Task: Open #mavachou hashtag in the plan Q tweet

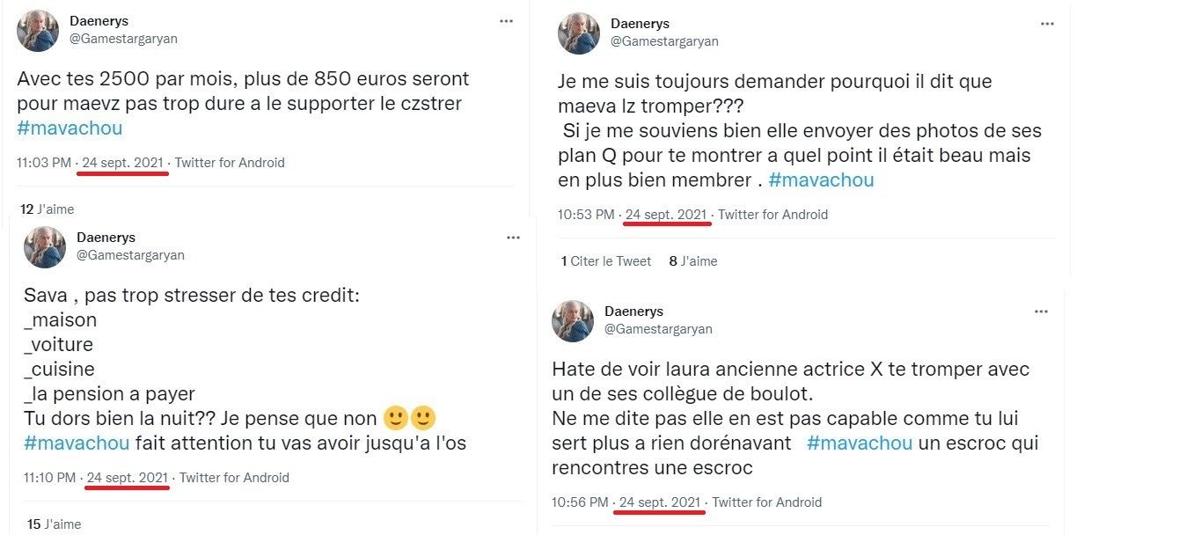Action: click(x=821, y=180)
